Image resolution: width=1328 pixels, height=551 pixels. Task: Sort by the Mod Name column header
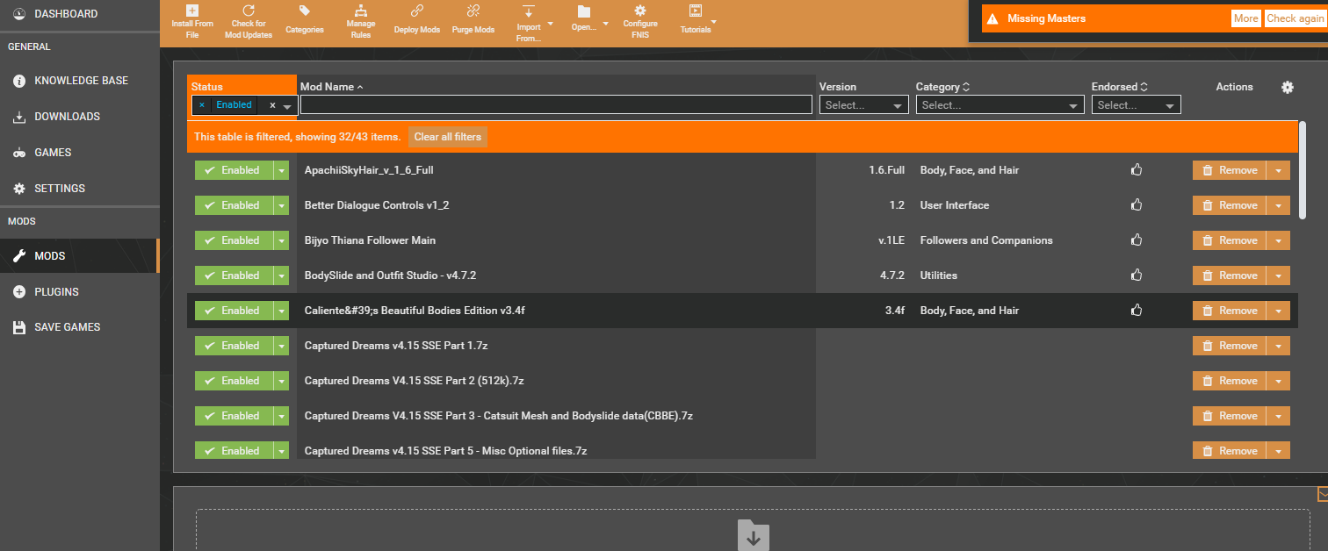coord(332,87)
